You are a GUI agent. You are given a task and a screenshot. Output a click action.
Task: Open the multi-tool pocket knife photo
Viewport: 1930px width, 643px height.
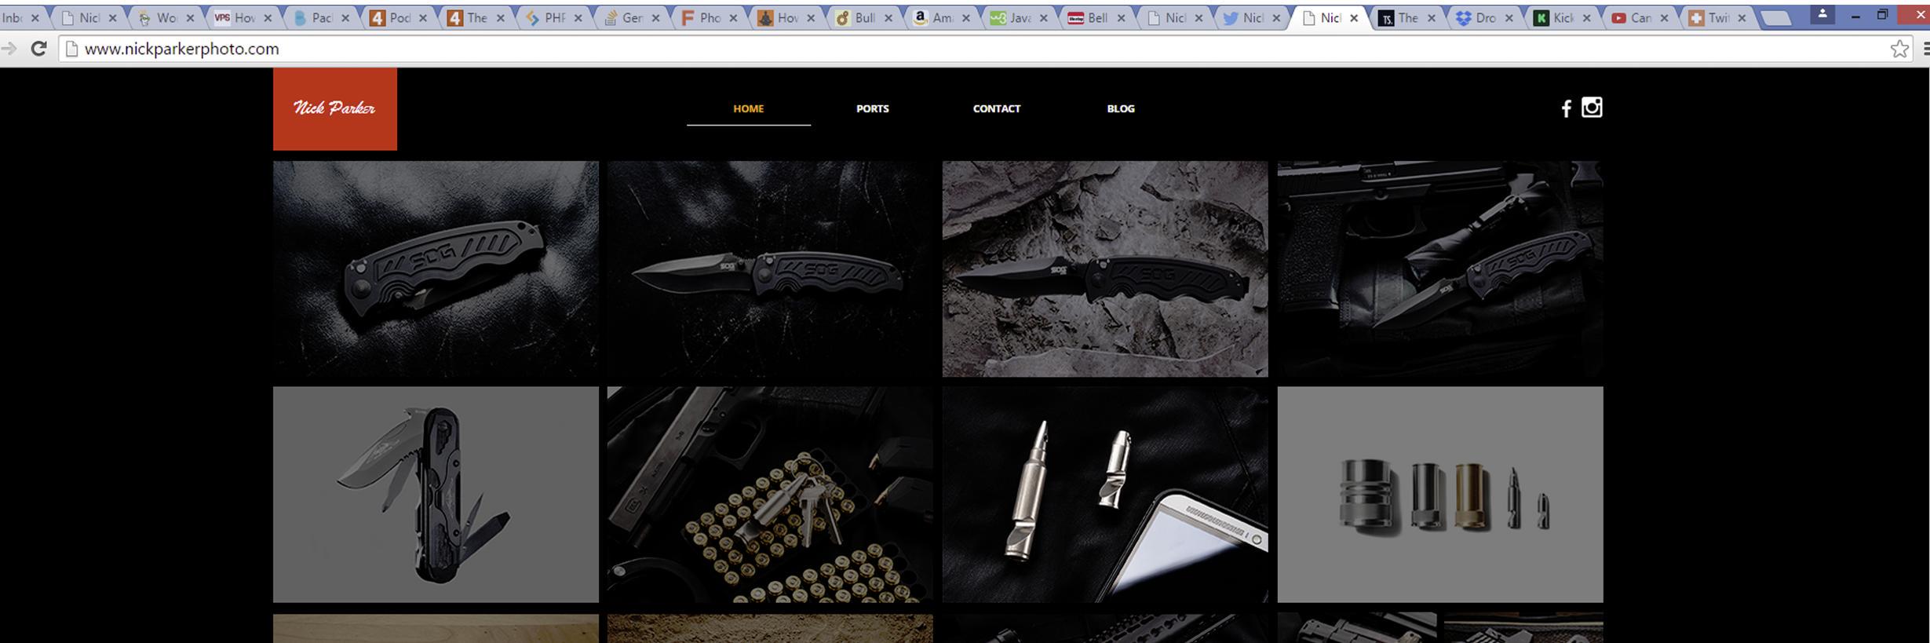(436, 495)
